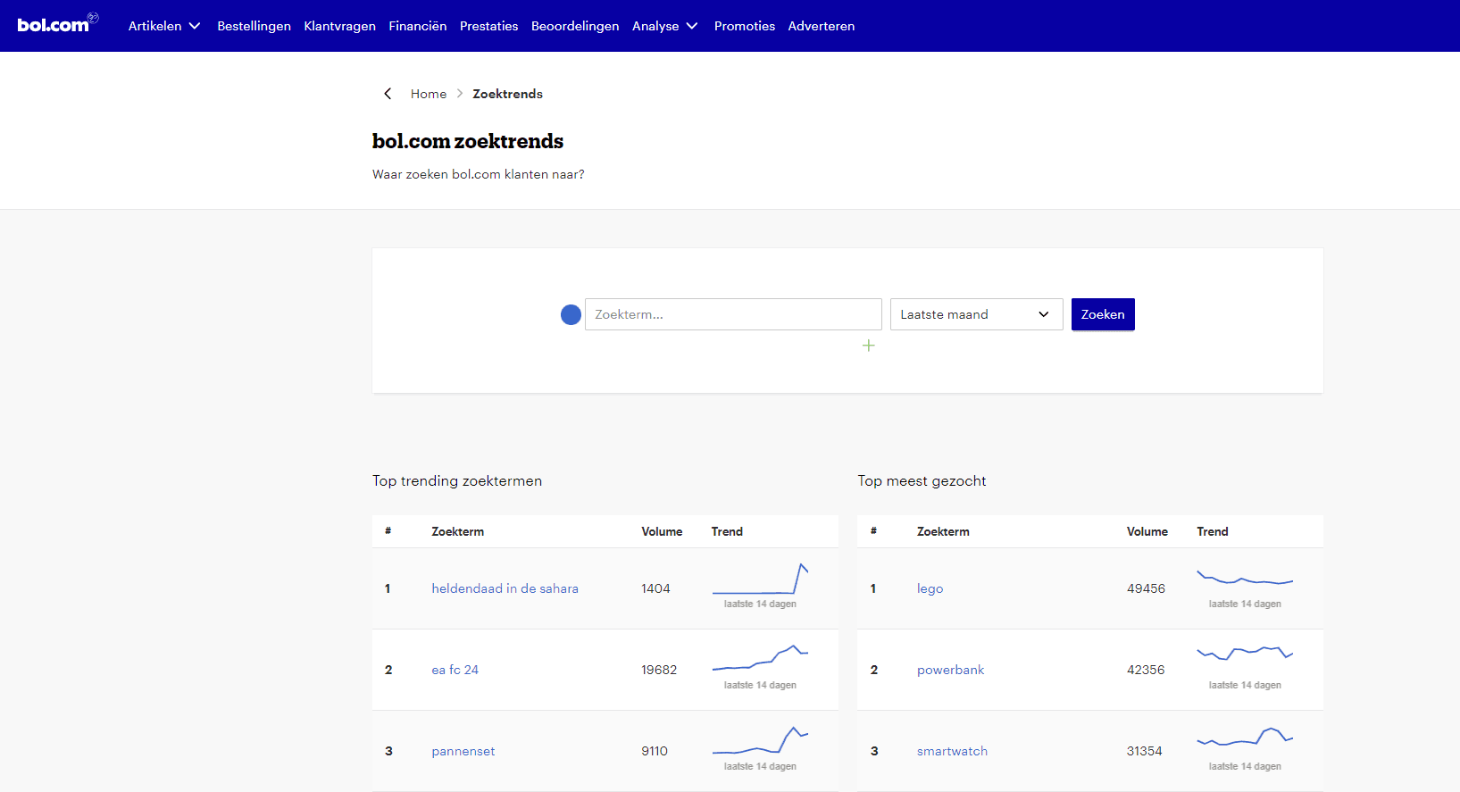Open search term lego
This screenshot has width=1460, height=792.
(x=930, y=588)
